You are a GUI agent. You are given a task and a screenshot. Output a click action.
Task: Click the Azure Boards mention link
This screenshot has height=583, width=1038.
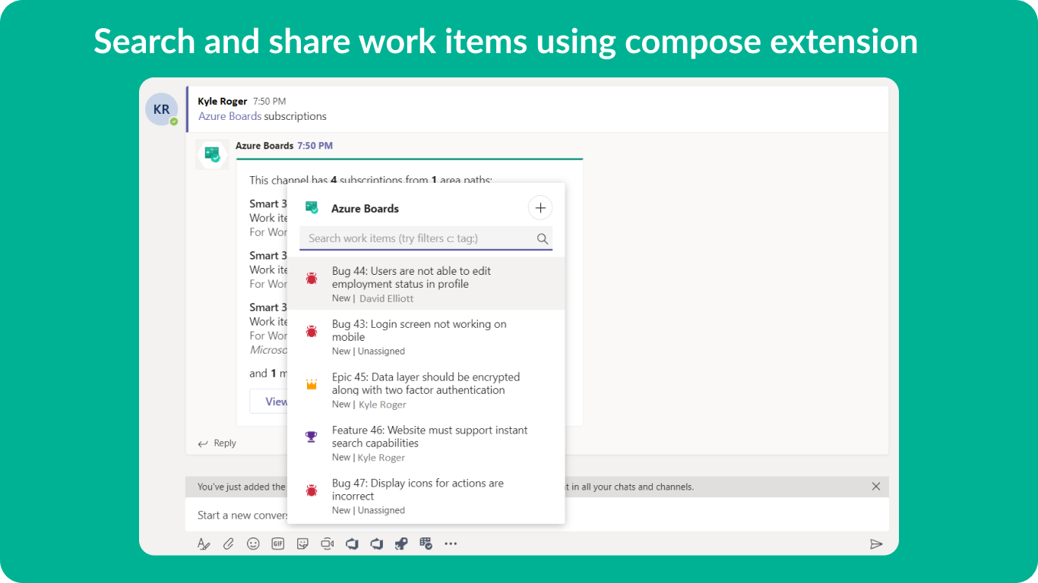click(x=230, y=116)
